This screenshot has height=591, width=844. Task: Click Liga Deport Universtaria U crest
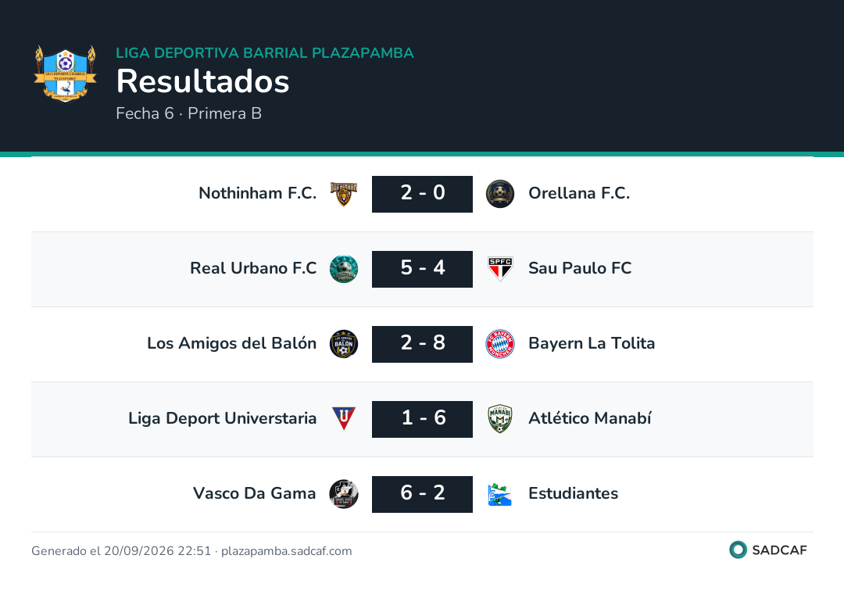[343, 419]
